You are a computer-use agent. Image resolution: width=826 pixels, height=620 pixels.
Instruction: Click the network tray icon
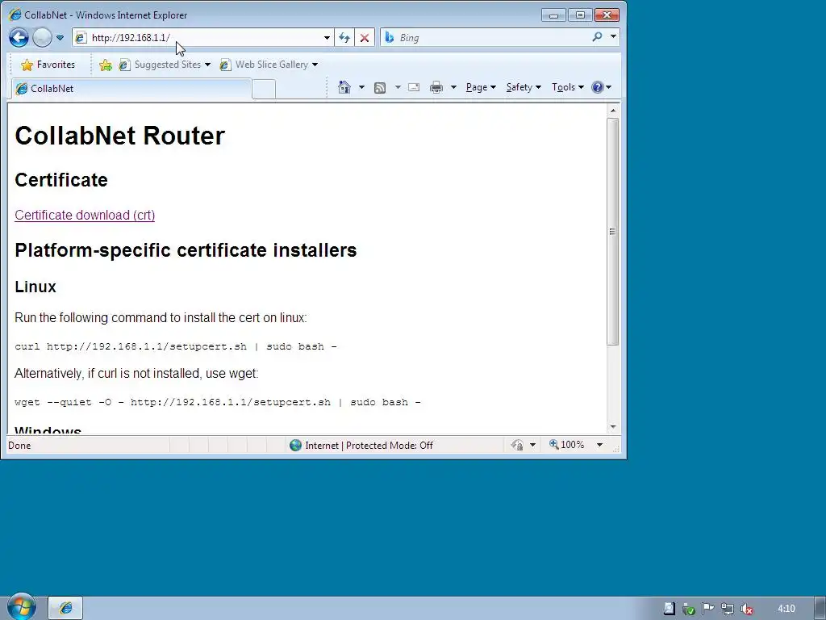pos(728,609)
